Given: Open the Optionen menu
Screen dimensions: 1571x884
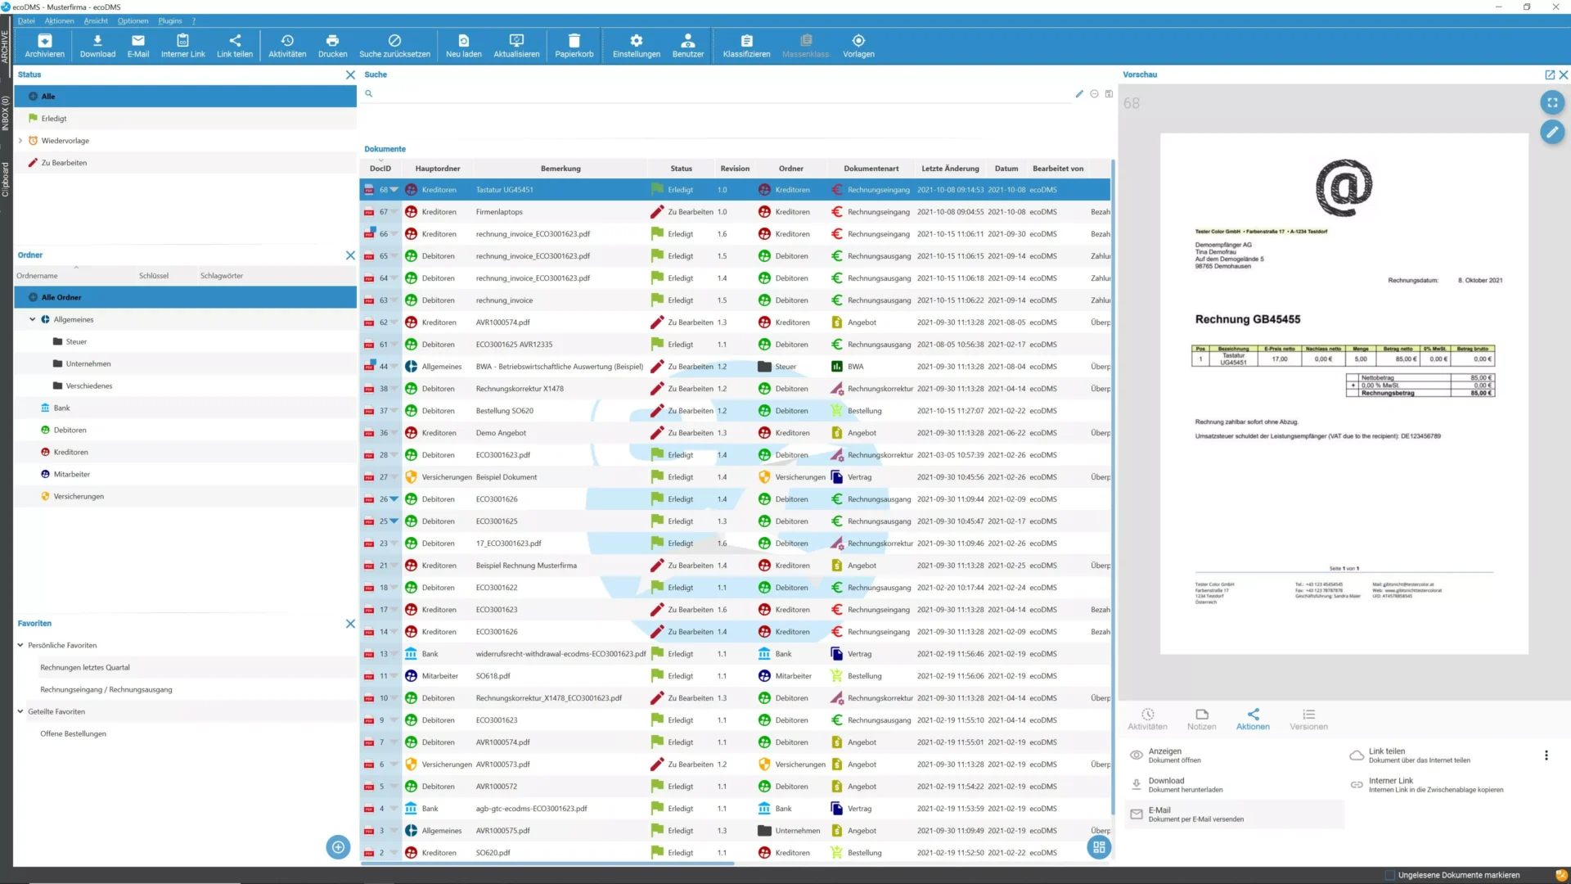Looking at the screenshot, I should click(133, 20).
